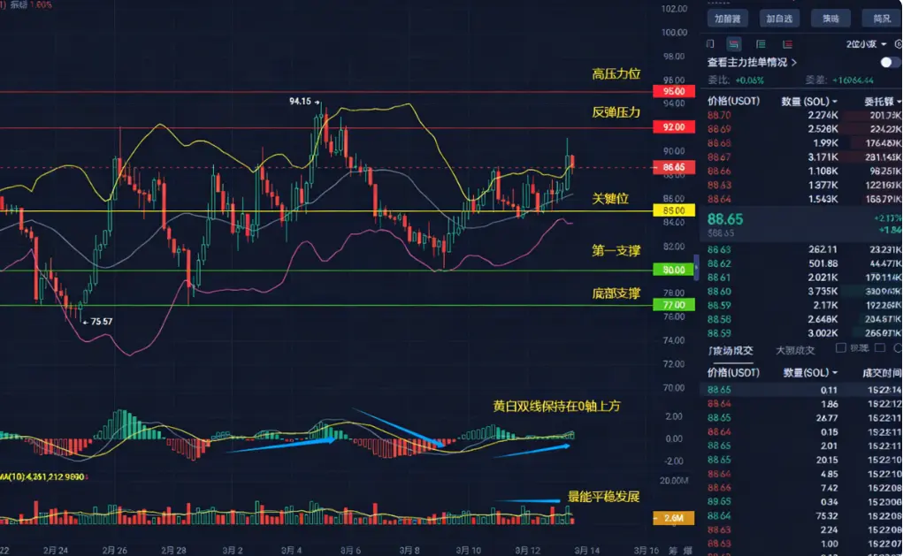This screenshot has width=903, height=556.
Task: Click the green 77.00 price line tag
Action: pos(673,304)
